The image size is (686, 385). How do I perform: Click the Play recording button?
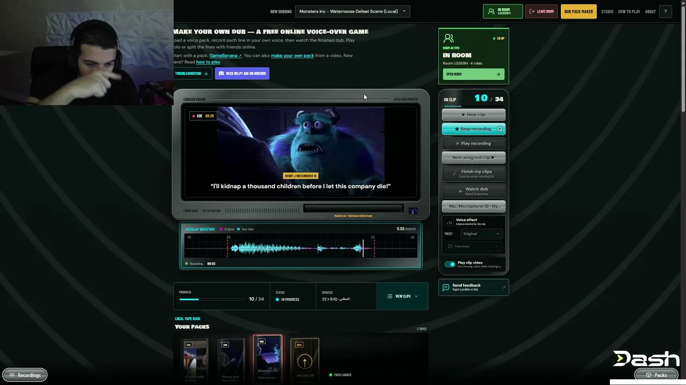tap(474, 143)
